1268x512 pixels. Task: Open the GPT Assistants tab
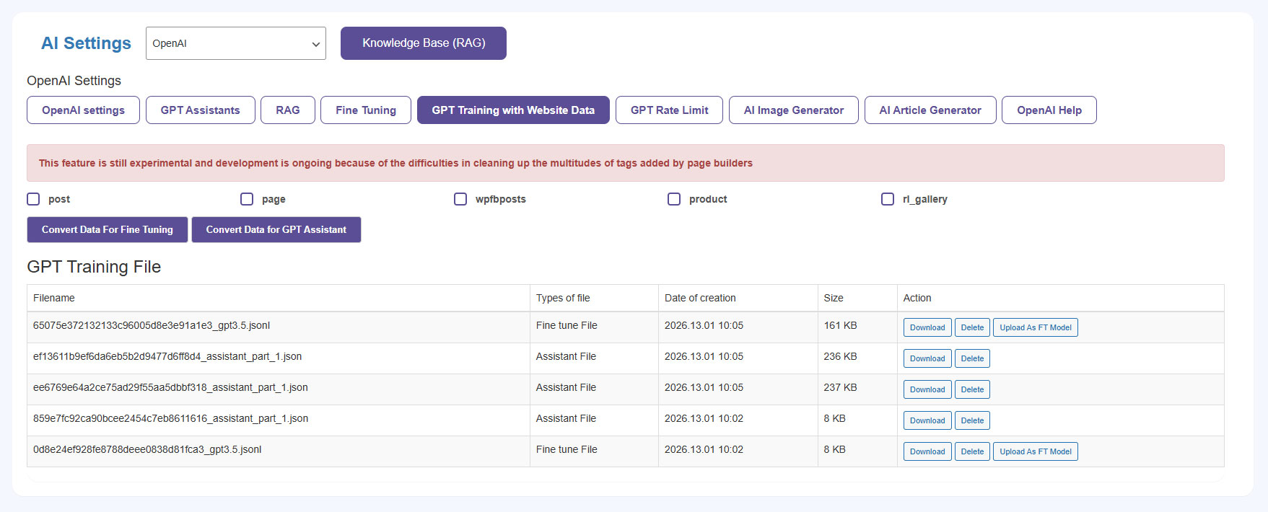200,110
